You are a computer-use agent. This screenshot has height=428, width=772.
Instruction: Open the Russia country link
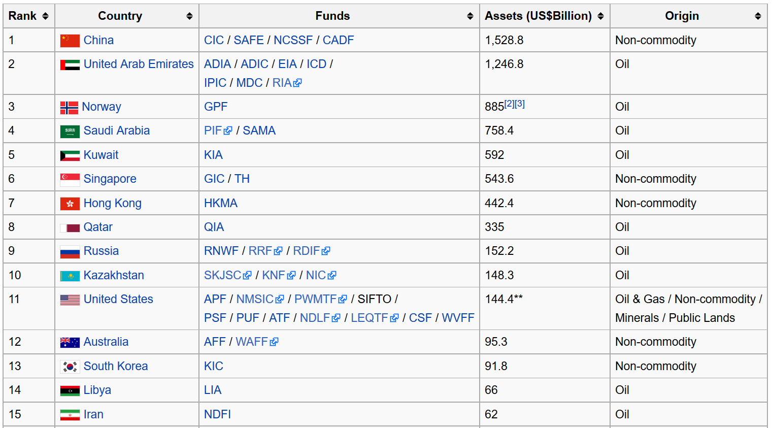tap(101, 251)
